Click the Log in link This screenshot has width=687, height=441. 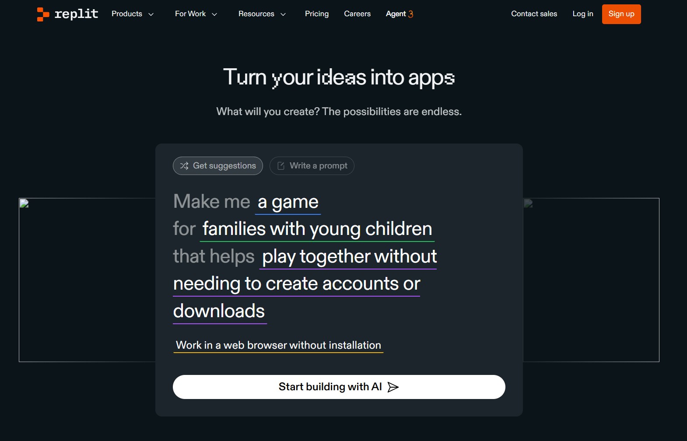[x=582, y=14]
